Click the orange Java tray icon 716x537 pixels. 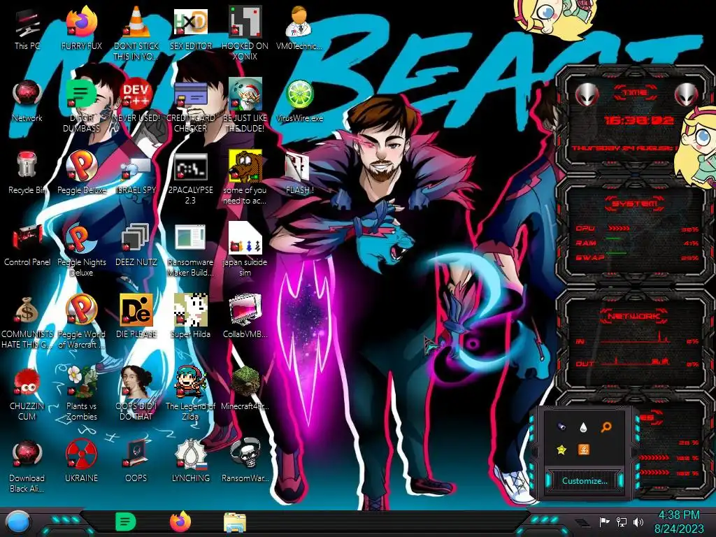tap(583, 450)
